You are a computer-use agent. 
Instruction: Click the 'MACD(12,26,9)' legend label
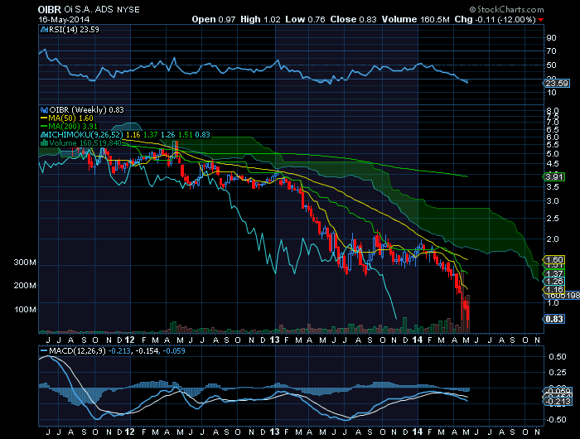[x=77, y=350]
